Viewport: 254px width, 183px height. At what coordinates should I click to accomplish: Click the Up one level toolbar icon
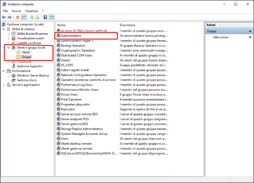(x=18, y=17)
